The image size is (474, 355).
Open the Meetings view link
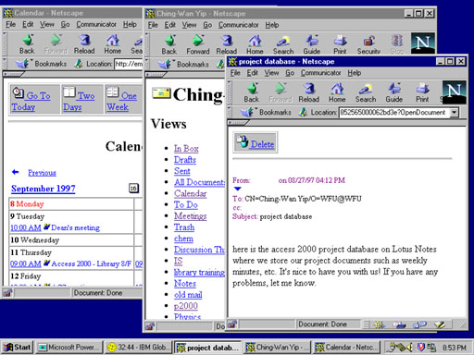[190, 216]
